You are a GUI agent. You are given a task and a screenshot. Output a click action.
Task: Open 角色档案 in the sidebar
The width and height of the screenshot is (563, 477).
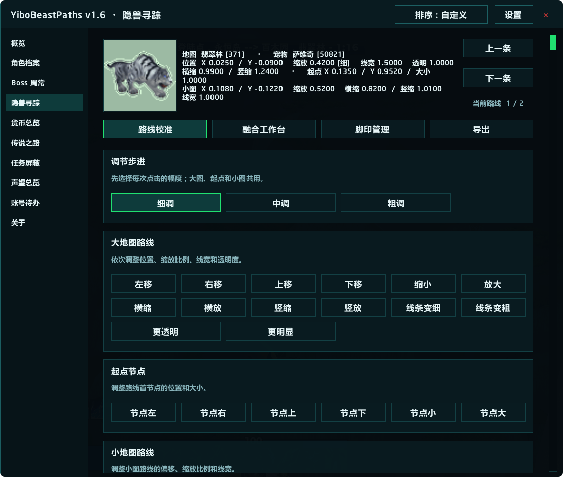(x=44, y=63)
